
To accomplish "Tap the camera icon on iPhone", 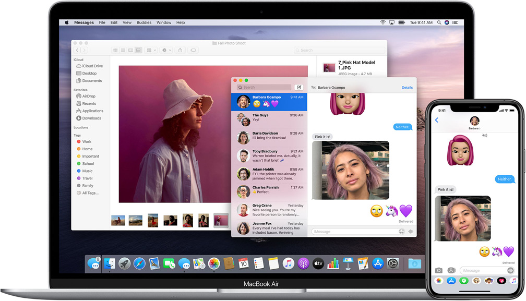I will point(439,270).
